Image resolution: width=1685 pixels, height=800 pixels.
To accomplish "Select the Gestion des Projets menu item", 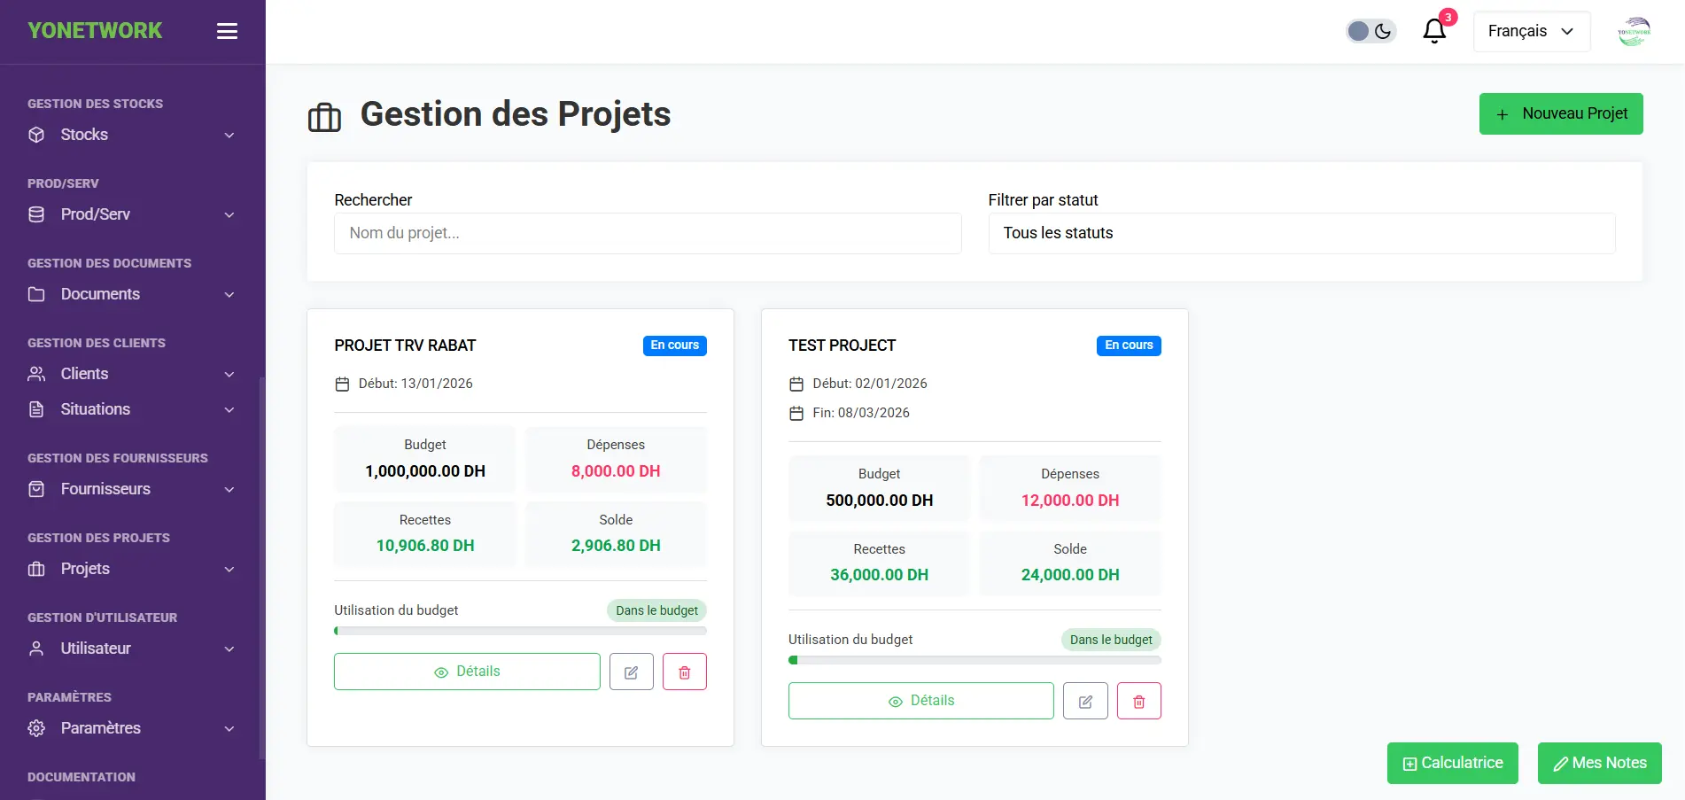I will click(x=98, y=538).
